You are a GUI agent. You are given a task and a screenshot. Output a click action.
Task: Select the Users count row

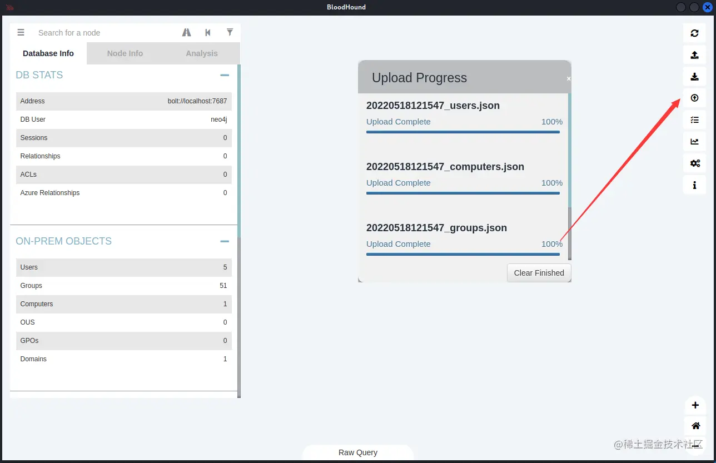[124, 267]
